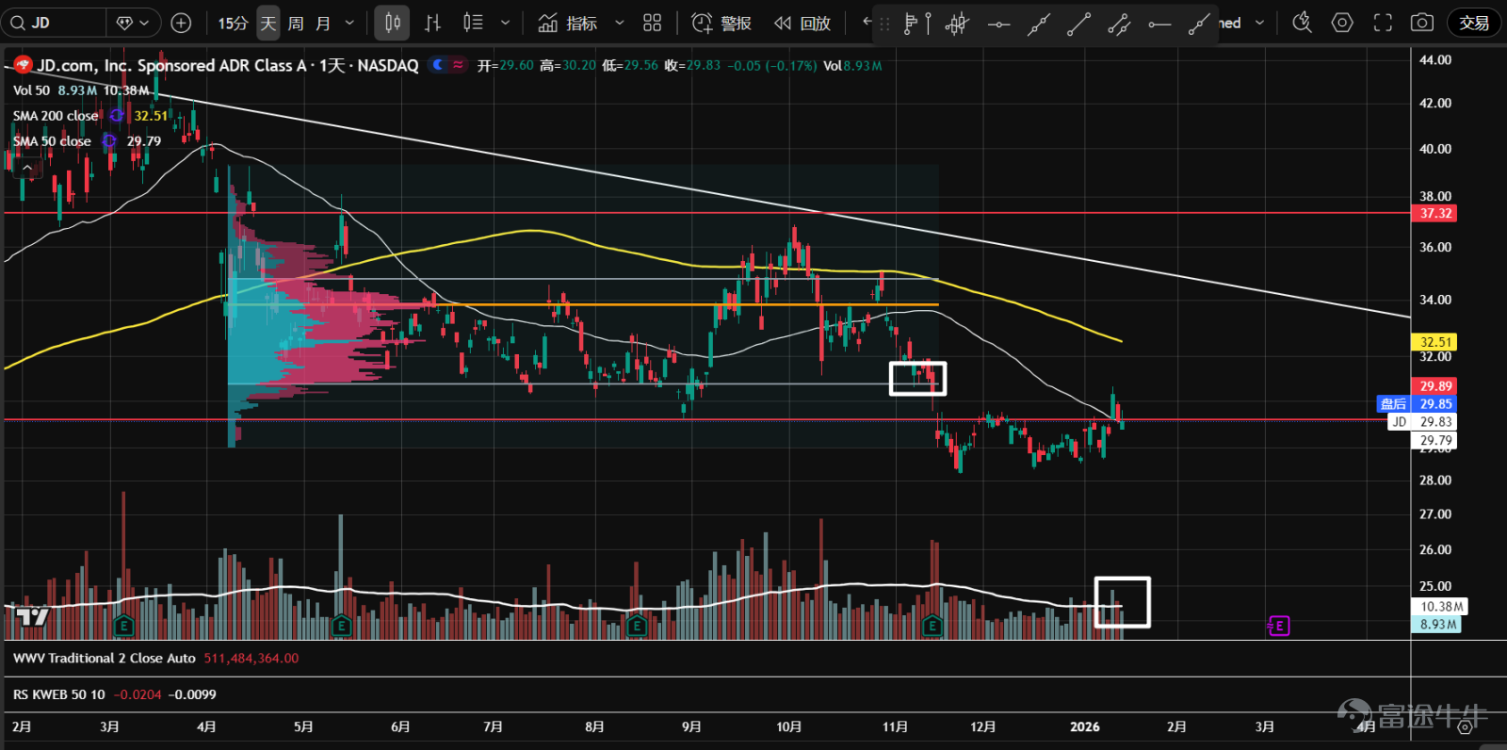Select the volume profile with pin tool
Viewport: 1507px width, 750px height.
click(916, 24)
